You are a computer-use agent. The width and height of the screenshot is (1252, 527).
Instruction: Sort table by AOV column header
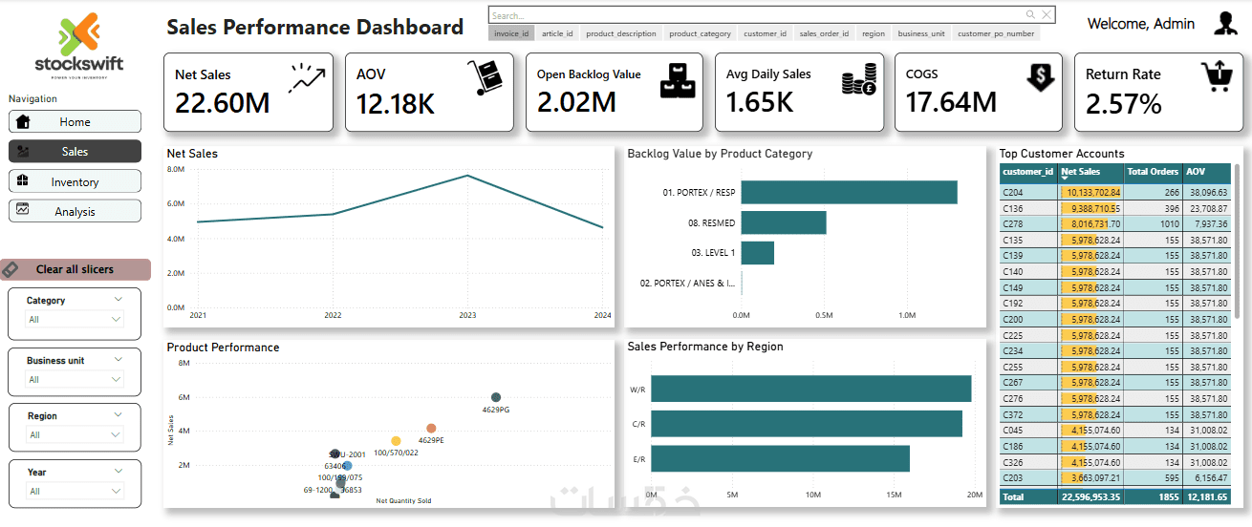pyautogui.click(x=1207, y=172)
